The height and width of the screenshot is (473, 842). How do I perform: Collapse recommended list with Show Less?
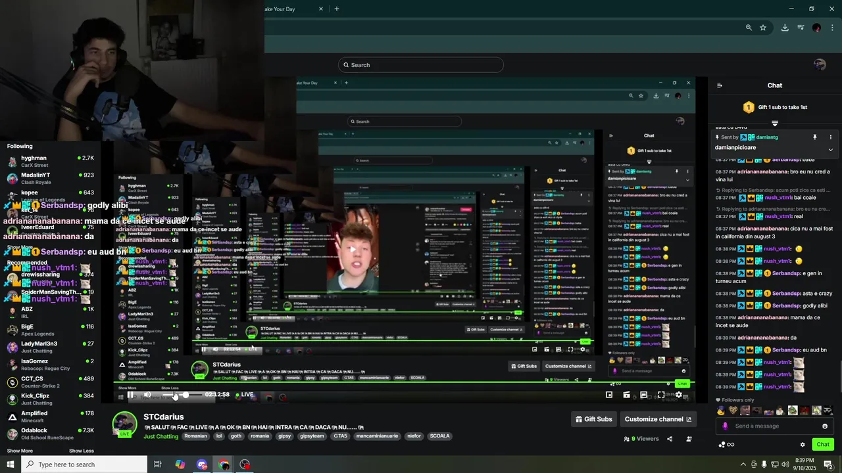82,451
